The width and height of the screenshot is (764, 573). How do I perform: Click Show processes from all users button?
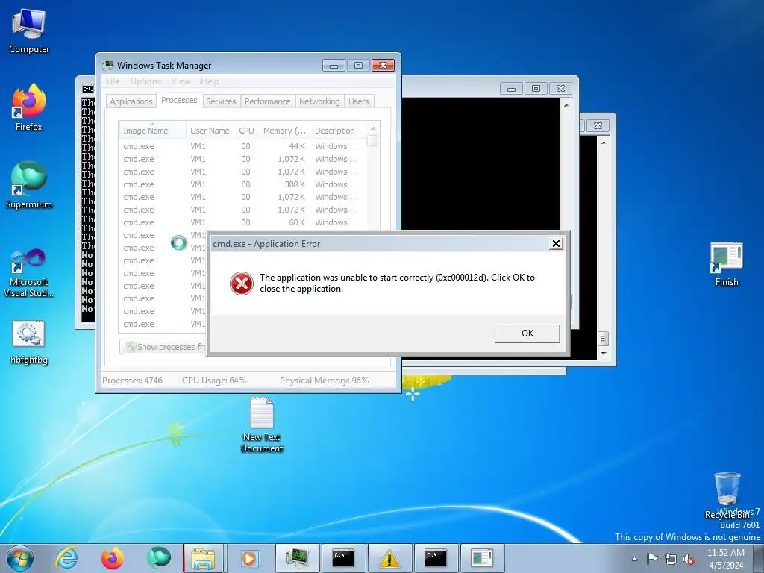pos(163,346)
